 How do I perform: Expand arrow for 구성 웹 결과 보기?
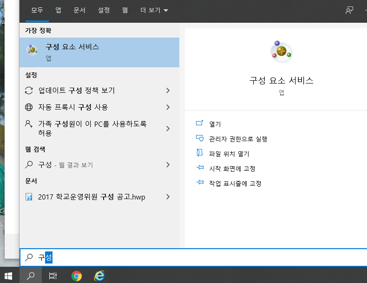pyautogui.click(x=168, y=165)
